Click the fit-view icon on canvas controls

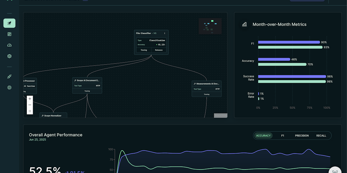[x=30, y=111]
